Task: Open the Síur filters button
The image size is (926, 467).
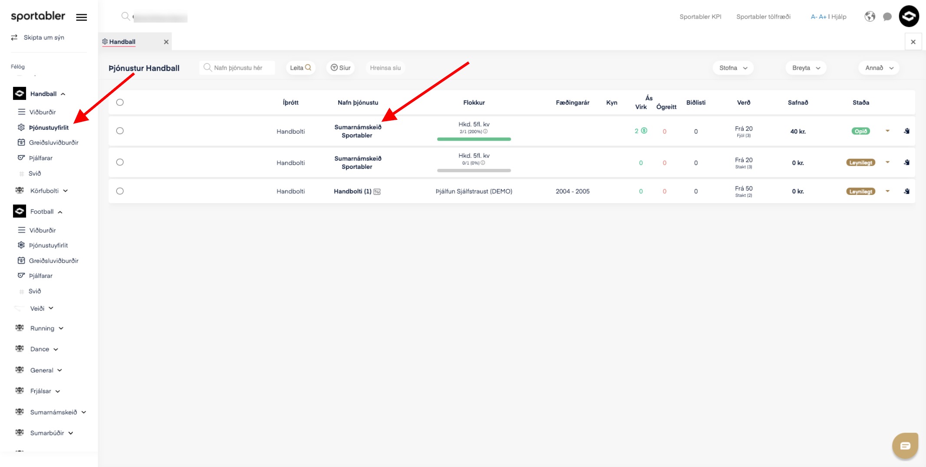Action: pyautogui.click(x=340, y=68)
